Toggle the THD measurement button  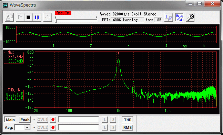point(128,120)
